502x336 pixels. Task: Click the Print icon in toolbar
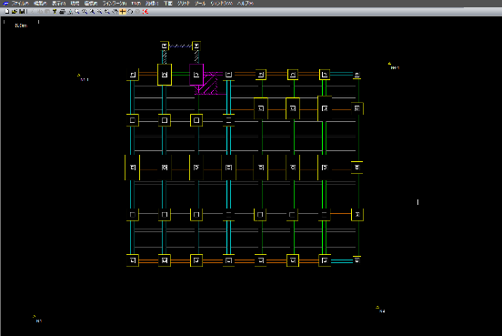click(x=62, y=12)
